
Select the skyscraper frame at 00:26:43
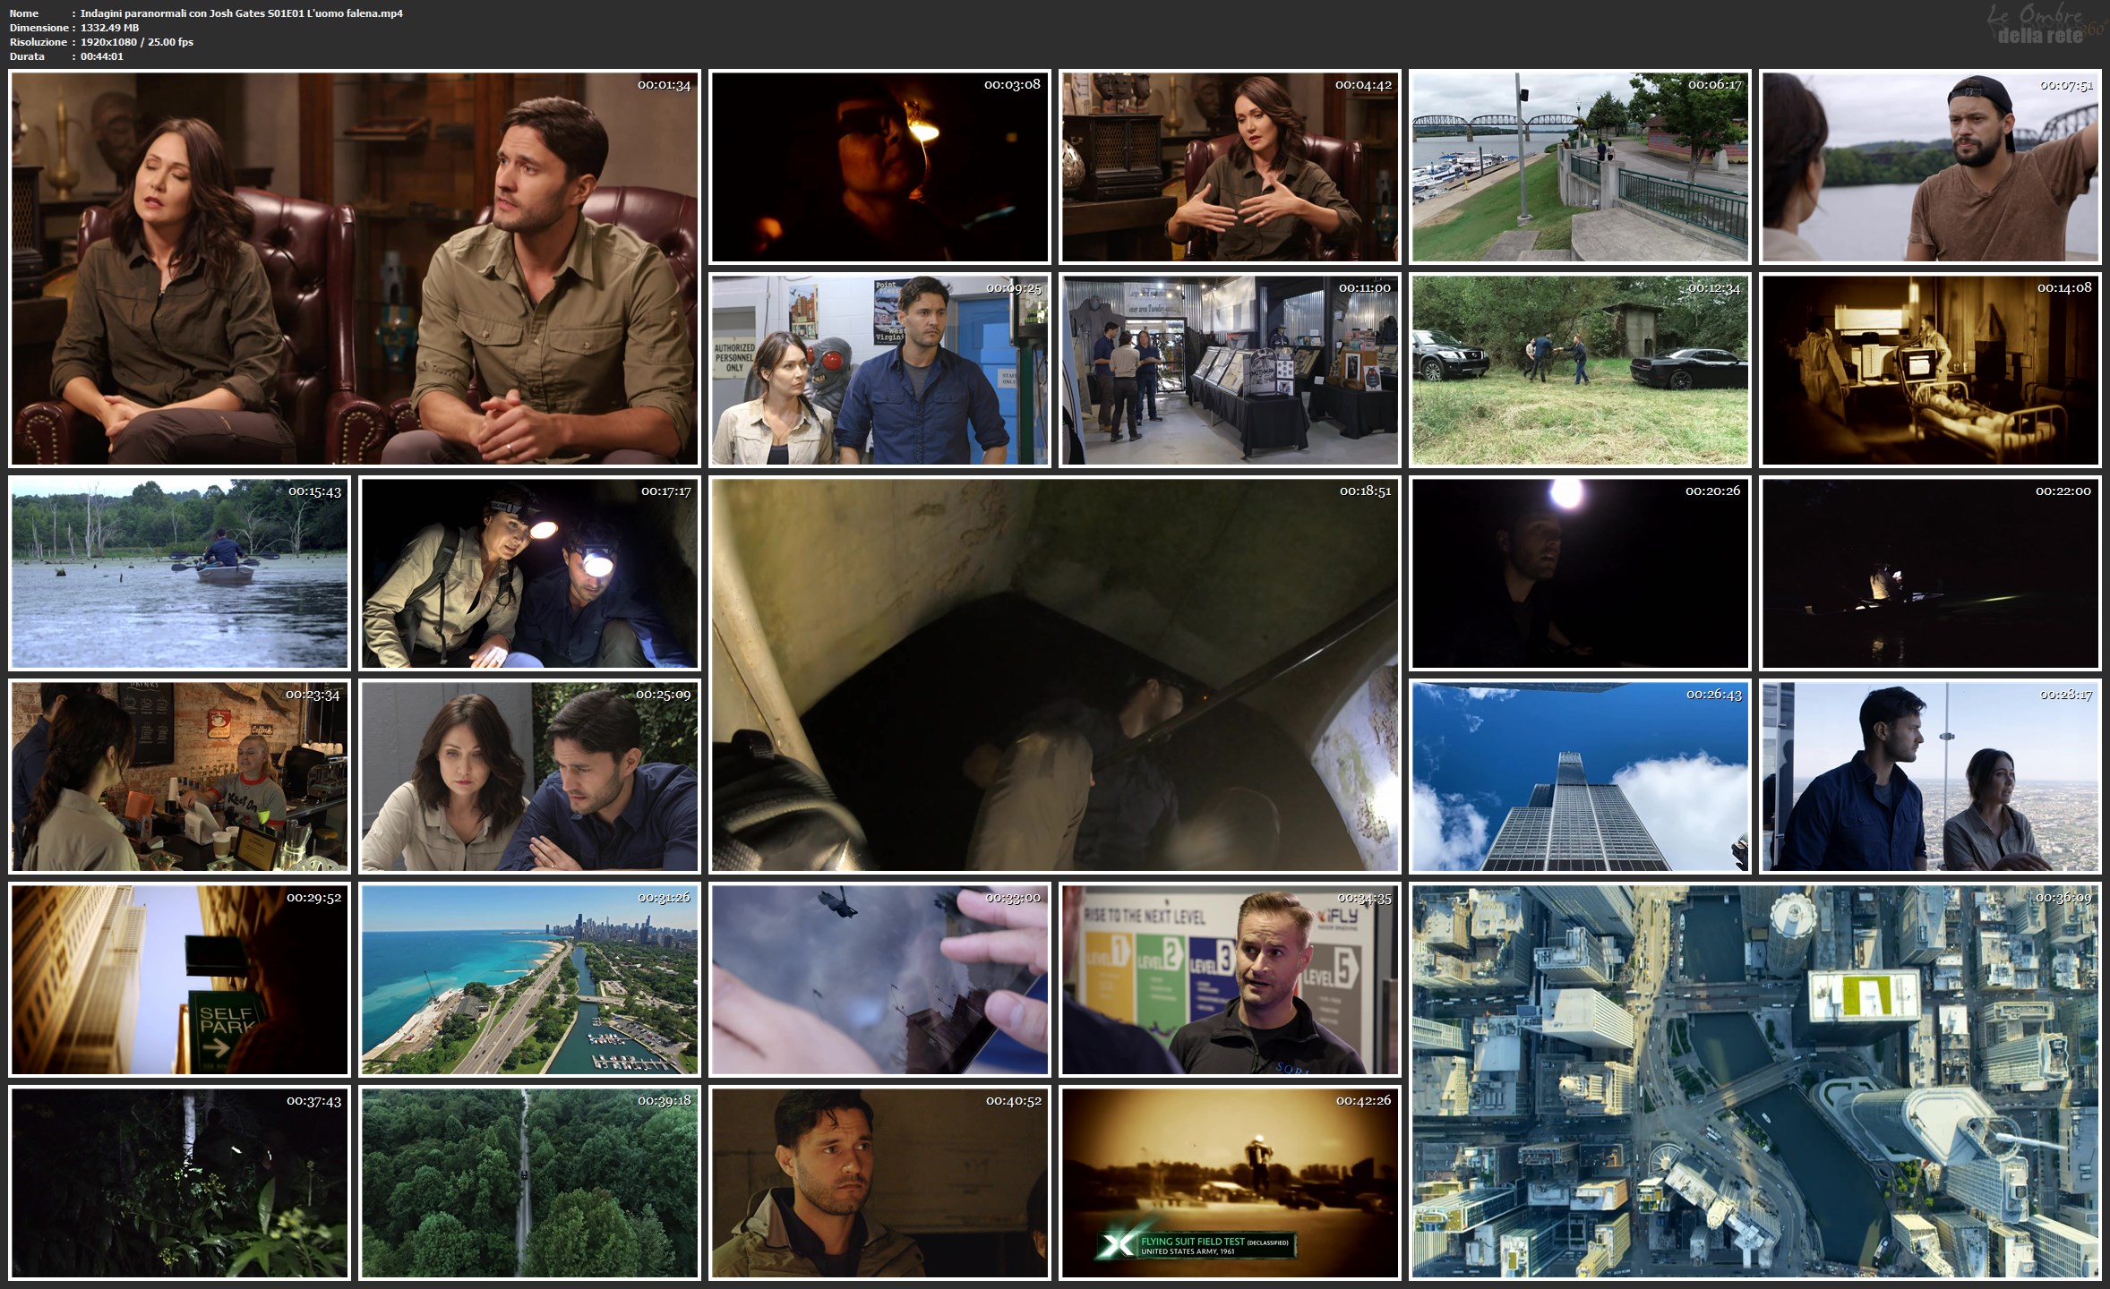pos(1580,777)
